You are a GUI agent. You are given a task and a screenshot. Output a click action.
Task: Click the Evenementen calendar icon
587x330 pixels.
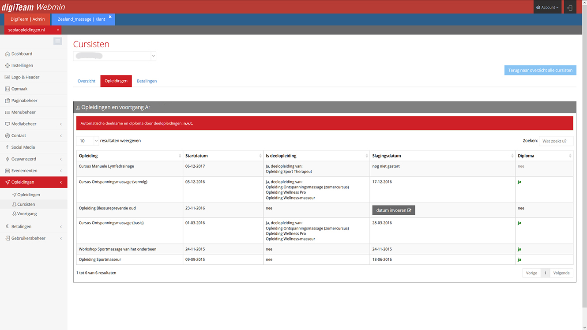7,171
